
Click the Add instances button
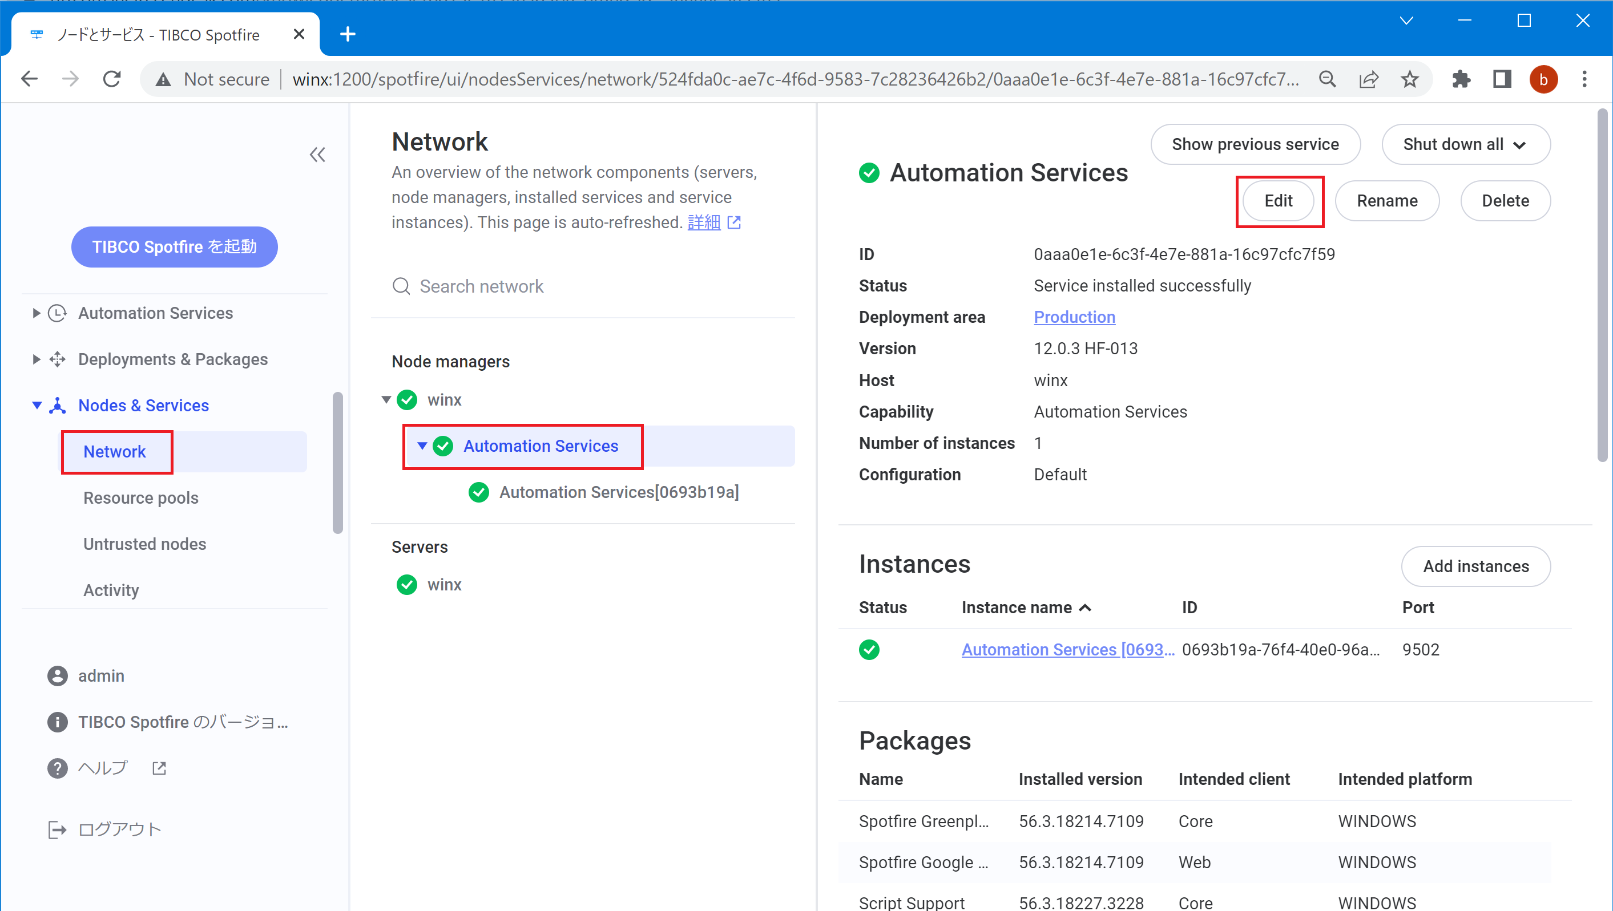point(1476,566)
